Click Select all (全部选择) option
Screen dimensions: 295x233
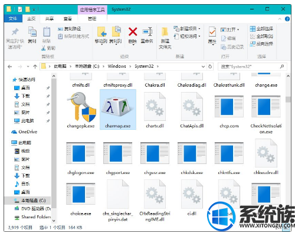pos(261,29)
